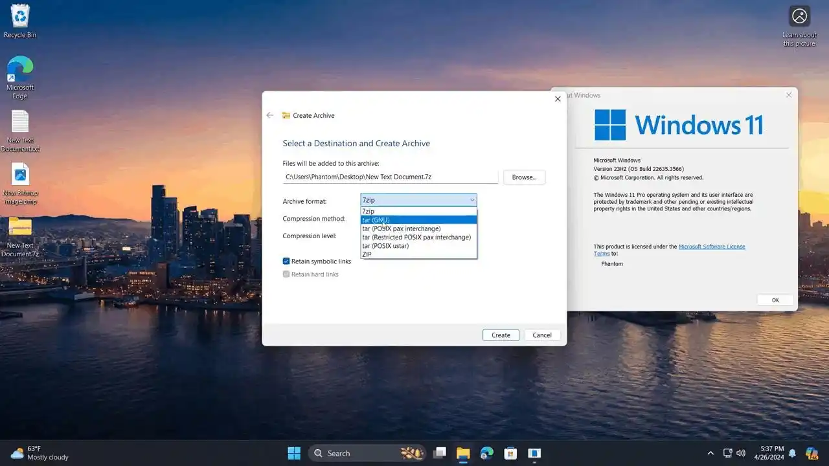Open the volume tray icon
The image size is (829, 466).
741,453
